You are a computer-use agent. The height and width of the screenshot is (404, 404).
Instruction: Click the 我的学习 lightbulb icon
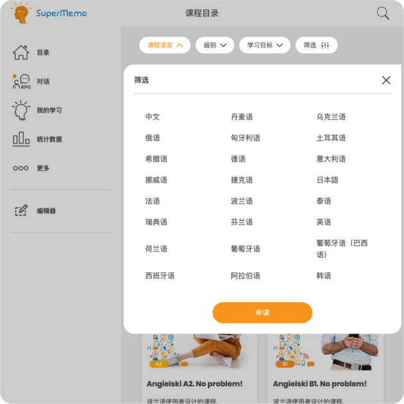[x=21, y=110]
